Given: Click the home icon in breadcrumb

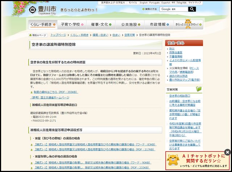Looking at the screenshot, I should click(30, 35).
